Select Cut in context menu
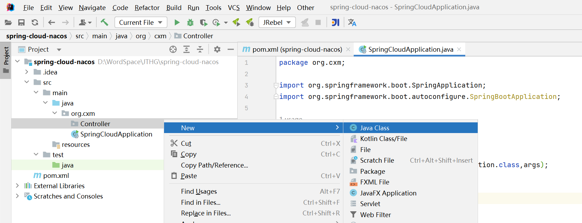 254,143
